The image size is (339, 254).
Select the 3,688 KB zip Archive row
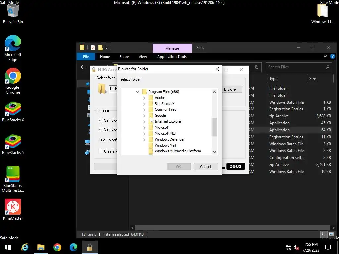pyautogui.click(x=291, y=116)
